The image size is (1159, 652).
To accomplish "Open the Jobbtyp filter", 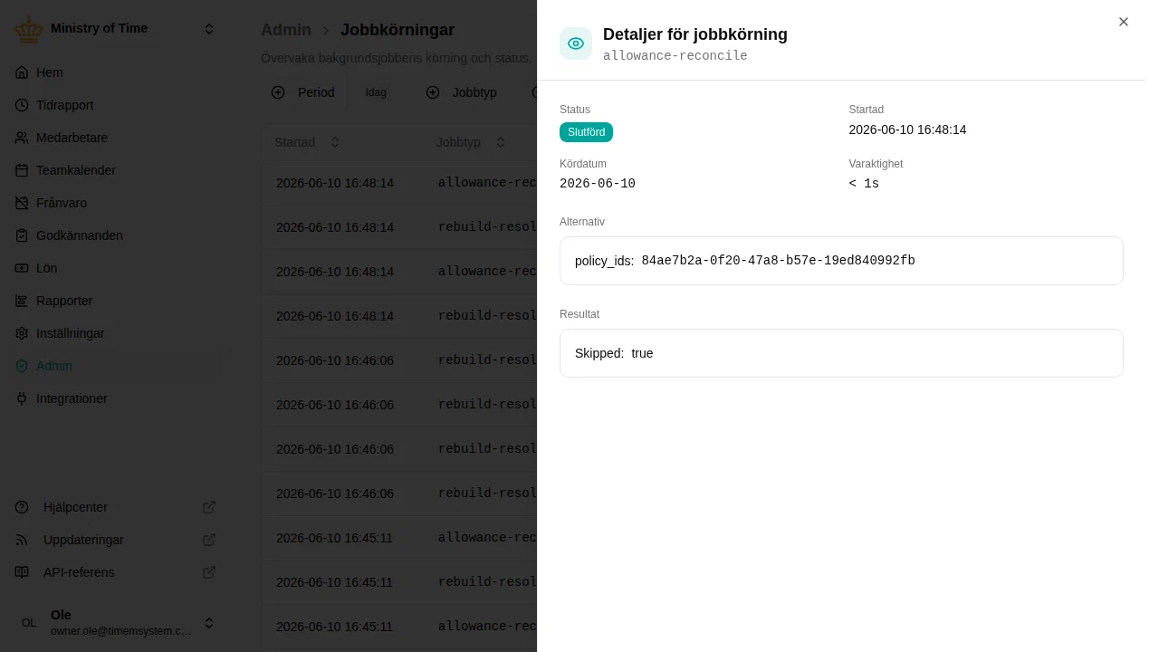I will [461, 92].
